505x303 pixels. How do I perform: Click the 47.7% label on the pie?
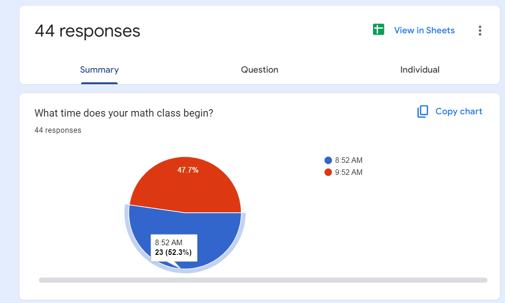coord(188,170)
